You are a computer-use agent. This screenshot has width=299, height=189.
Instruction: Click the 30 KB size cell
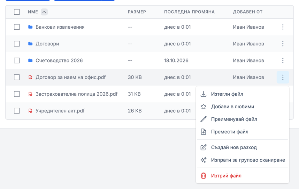tap(135, 78)
